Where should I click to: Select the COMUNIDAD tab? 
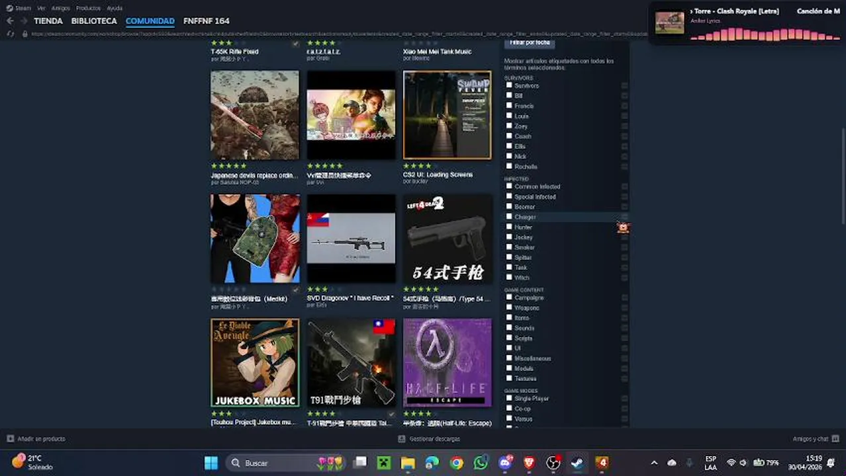tap(150, 21)
